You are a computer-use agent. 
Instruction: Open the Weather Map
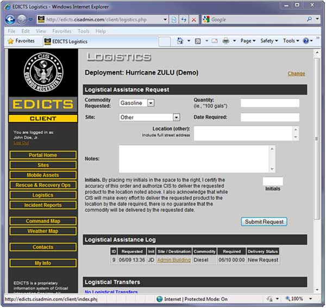click(x=43, y=231)
